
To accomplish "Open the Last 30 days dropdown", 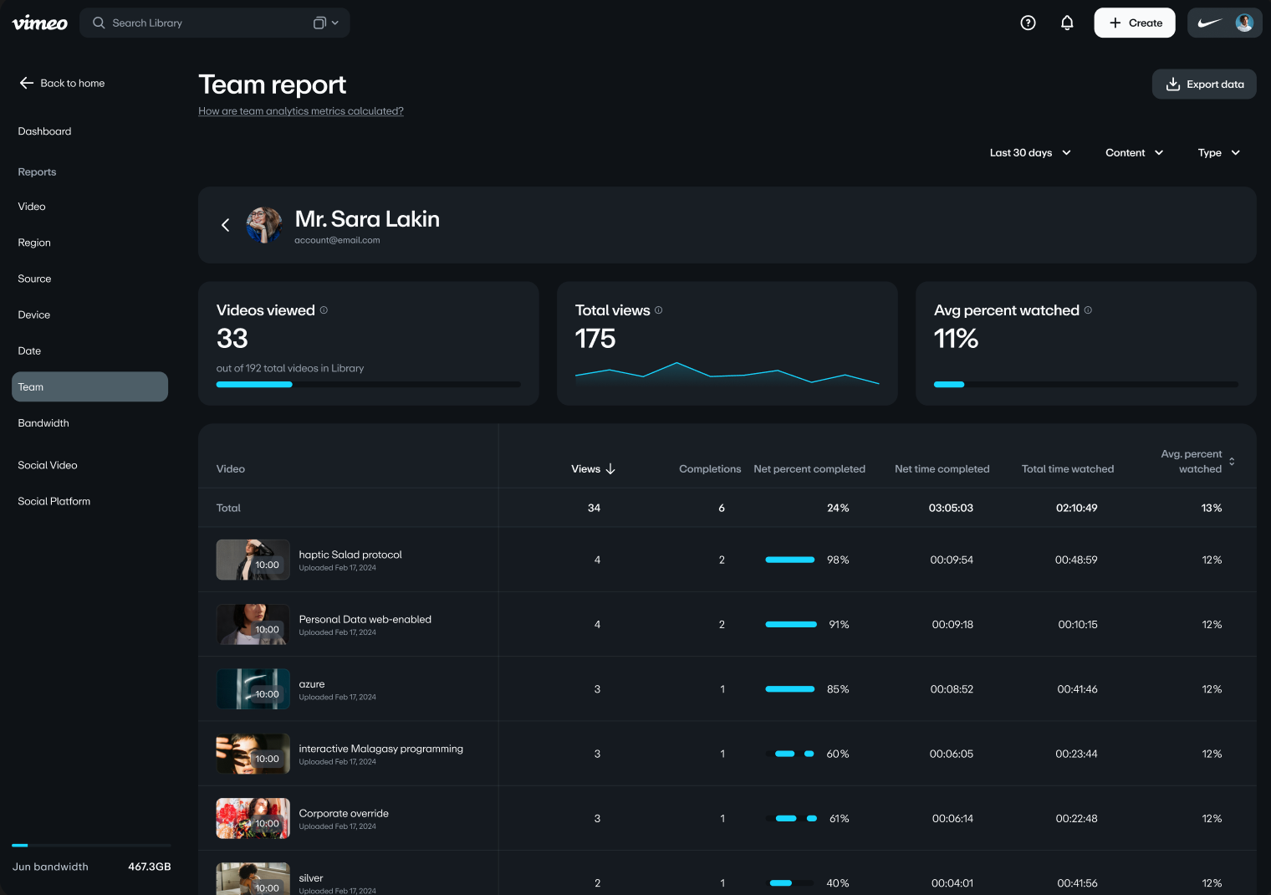I will [1029, 152].
